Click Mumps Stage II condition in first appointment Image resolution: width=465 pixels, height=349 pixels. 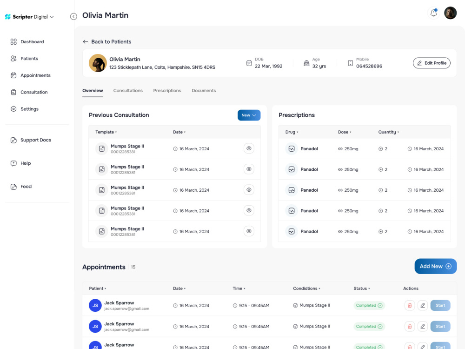coord(312,305)
